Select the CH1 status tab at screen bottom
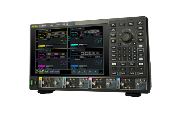The image size is (175, 117). pyautogui.click(x=42, y=72)
